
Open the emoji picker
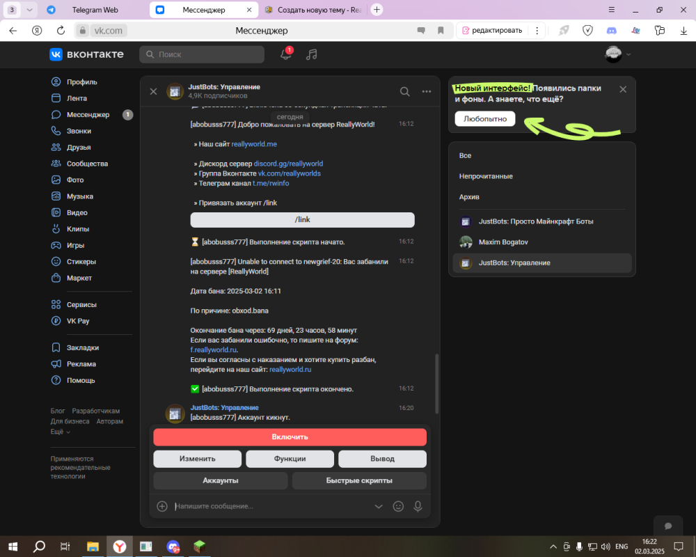point(398,506)
